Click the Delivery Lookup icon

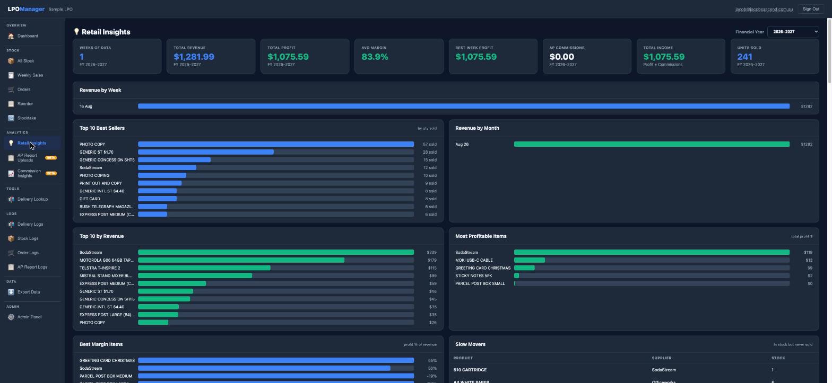click(11, 199)
